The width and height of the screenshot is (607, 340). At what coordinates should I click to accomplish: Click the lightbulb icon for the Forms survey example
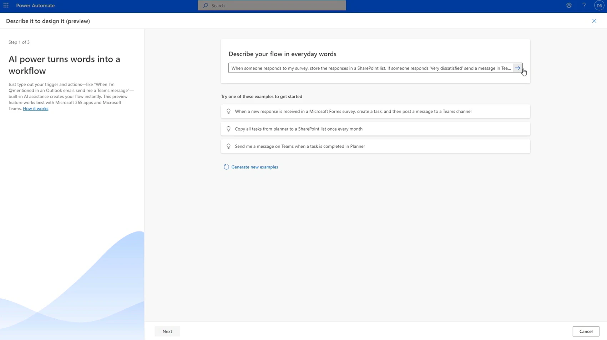pos(228,111)
